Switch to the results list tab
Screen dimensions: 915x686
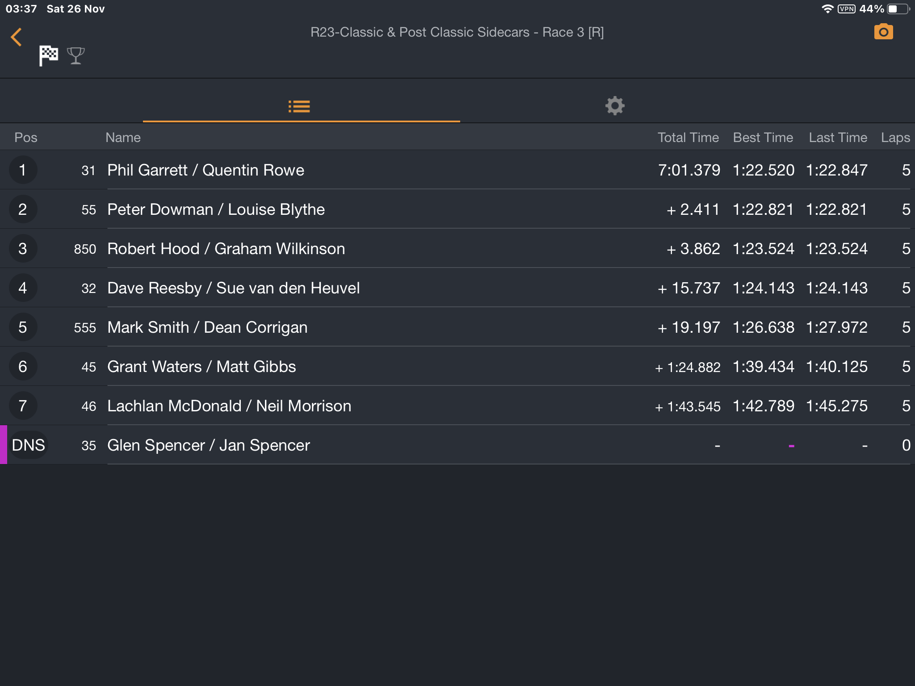(x=299, y=106)
